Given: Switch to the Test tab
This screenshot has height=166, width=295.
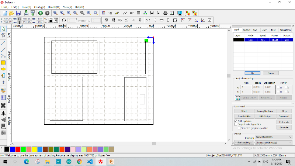Looking at the screenshot, I should tap(273, 30).
